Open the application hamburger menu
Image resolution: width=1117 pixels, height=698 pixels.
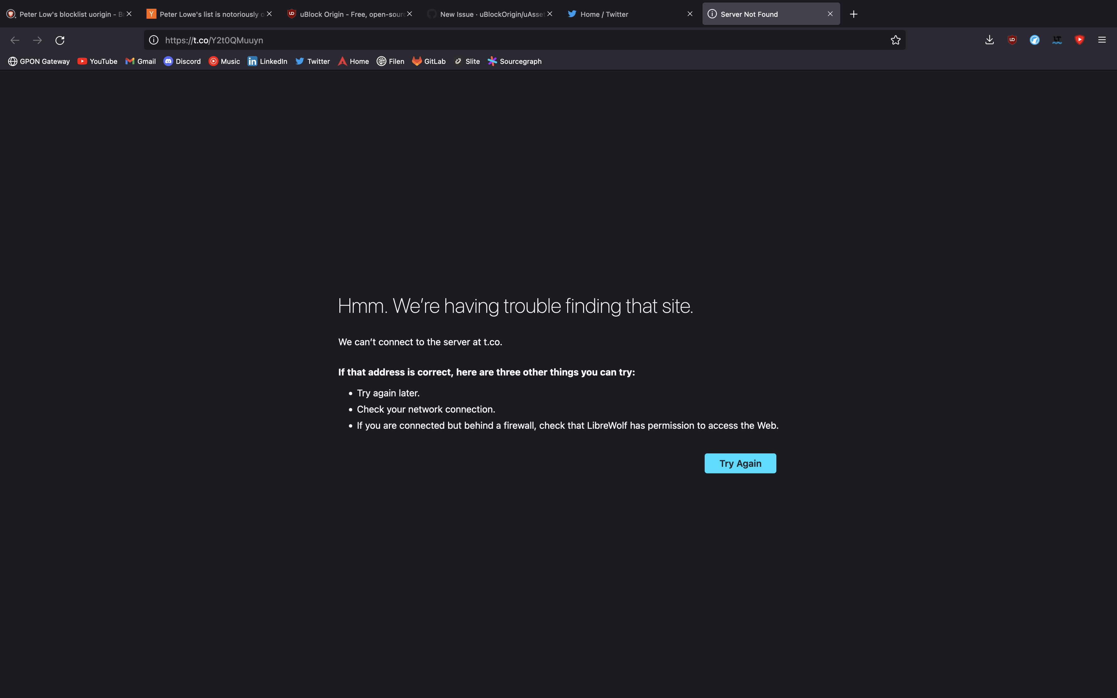(x=1102, y=40)
